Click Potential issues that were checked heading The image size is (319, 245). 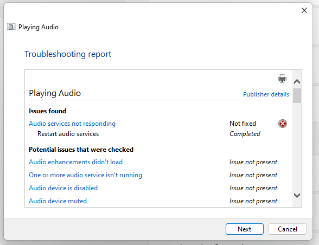click(81, 150)
